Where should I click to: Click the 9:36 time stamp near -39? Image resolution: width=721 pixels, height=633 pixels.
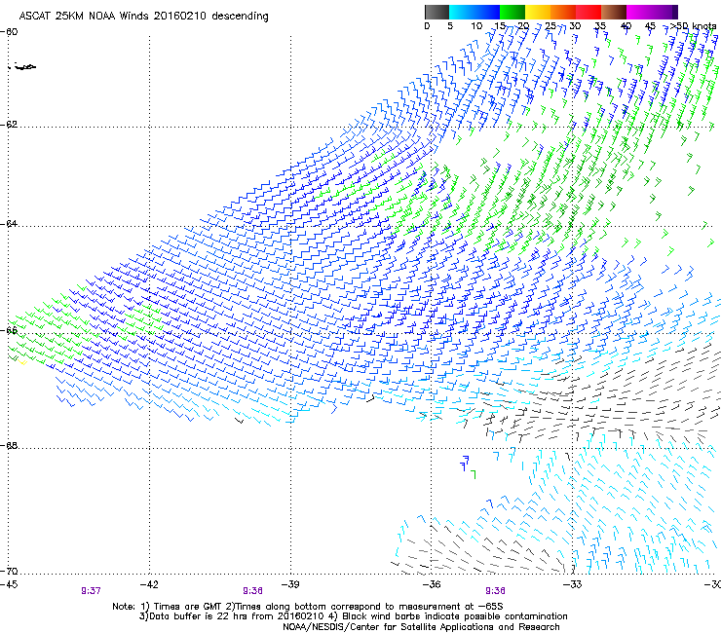253,591
